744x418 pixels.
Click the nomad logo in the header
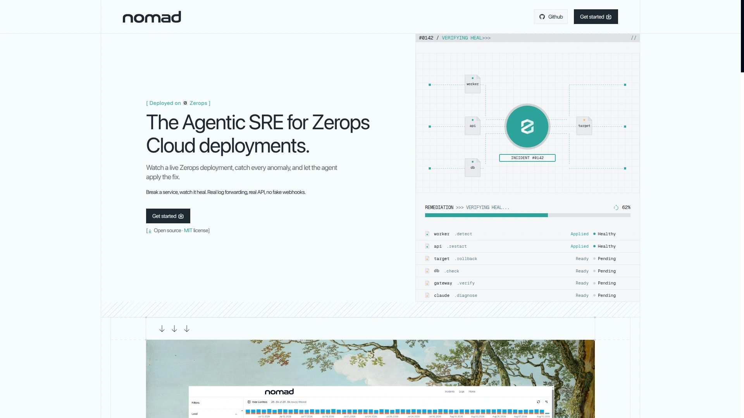click(152, 17)
